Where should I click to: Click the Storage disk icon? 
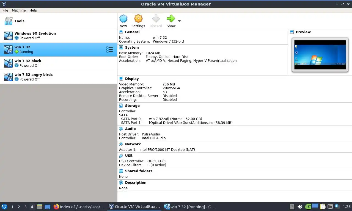121,105
